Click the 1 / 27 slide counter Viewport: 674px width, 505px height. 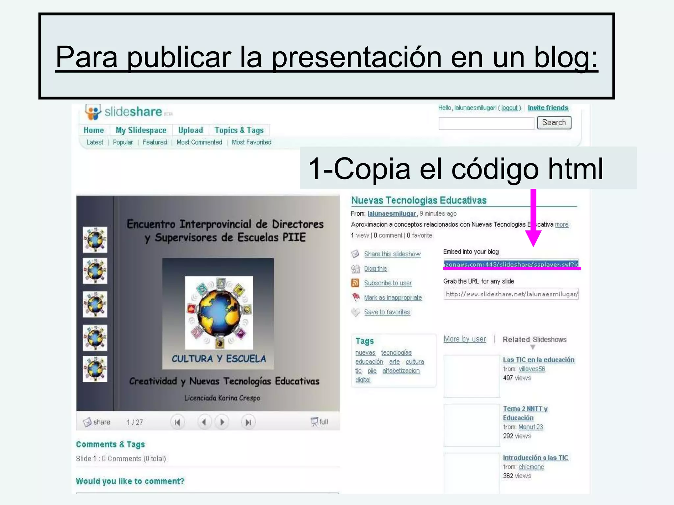[135, 422]
